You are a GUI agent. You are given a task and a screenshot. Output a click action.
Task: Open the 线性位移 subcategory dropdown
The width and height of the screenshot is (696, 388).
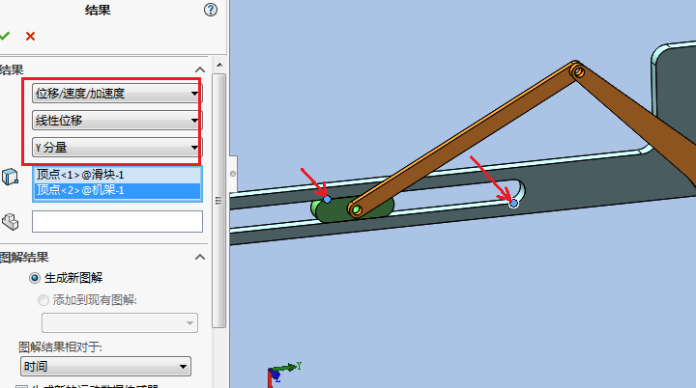click(117, 121)
